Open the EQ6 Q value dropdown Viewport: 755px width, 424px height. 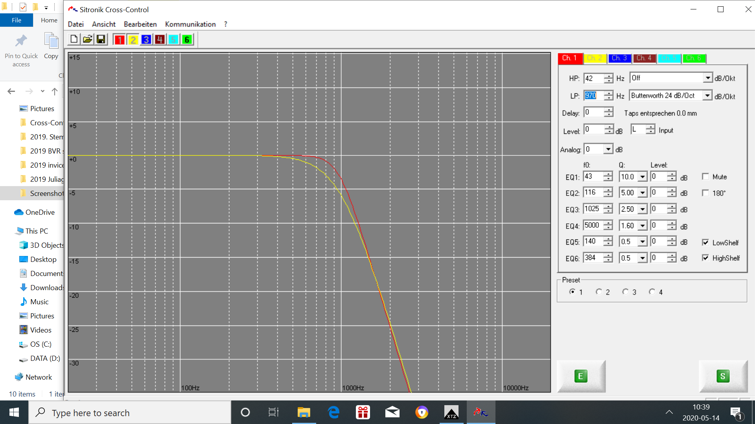[643, 258]
